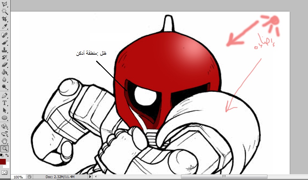The width and height of the screenshot is (308, 180).
Task: Click the status bar preview icon beside 100%
Action: tap(30, 177)
